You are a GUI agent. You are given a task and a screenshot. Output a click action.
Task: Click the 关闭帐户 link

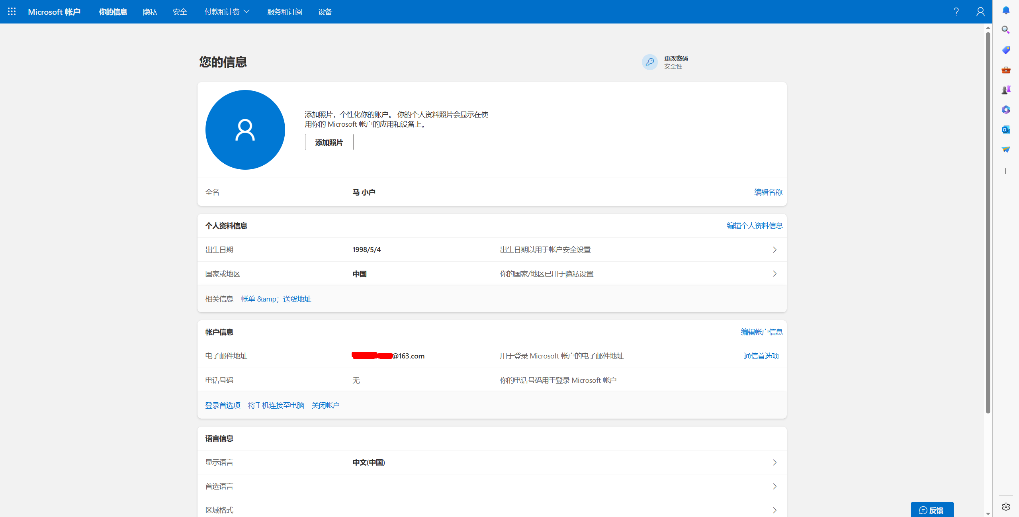coord(325,405)
